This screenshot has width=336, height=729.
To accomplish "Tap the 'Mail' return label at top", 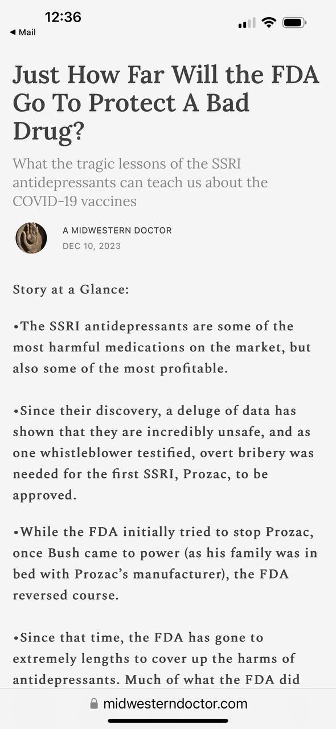I will 27,32.
